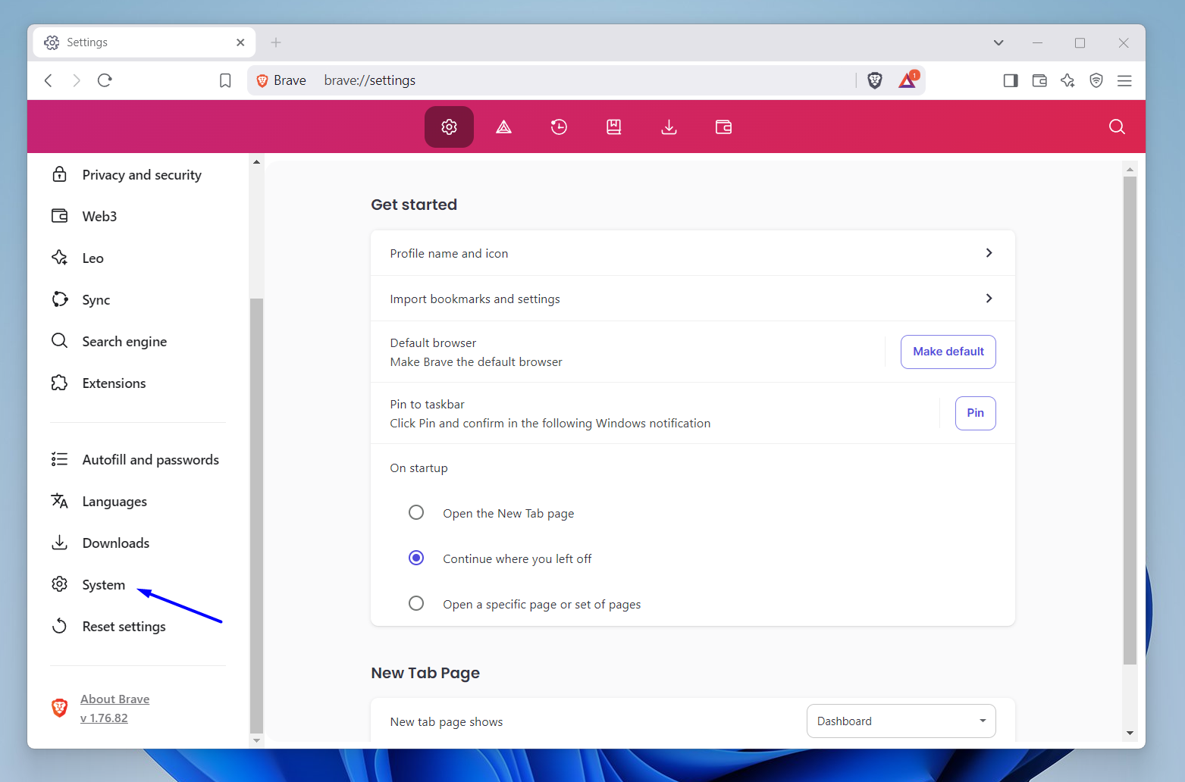Bookmark this page icon

[225, 80]
